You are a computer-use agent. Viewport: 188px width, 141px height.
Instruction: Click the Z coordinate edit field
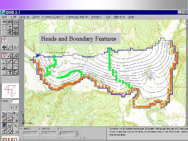coord(68,133)
